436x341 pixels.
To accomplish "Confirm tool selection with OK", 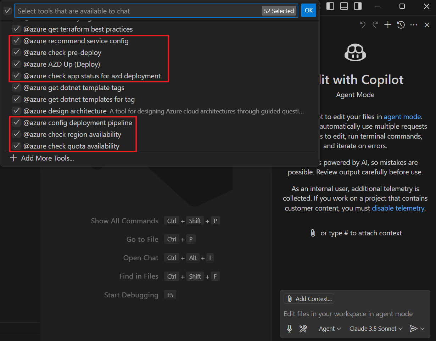I will [x=308, y=10].
